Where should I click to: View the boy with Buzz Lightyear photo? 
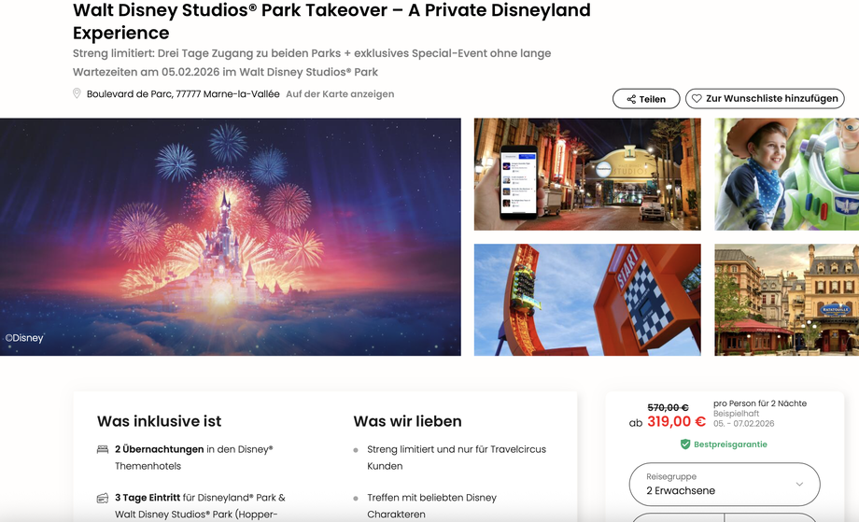[787, 175]
